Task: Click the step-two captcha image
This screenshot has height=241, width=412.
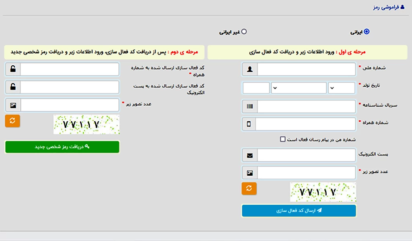Action: pyautogui.click(x=87, y=124)
